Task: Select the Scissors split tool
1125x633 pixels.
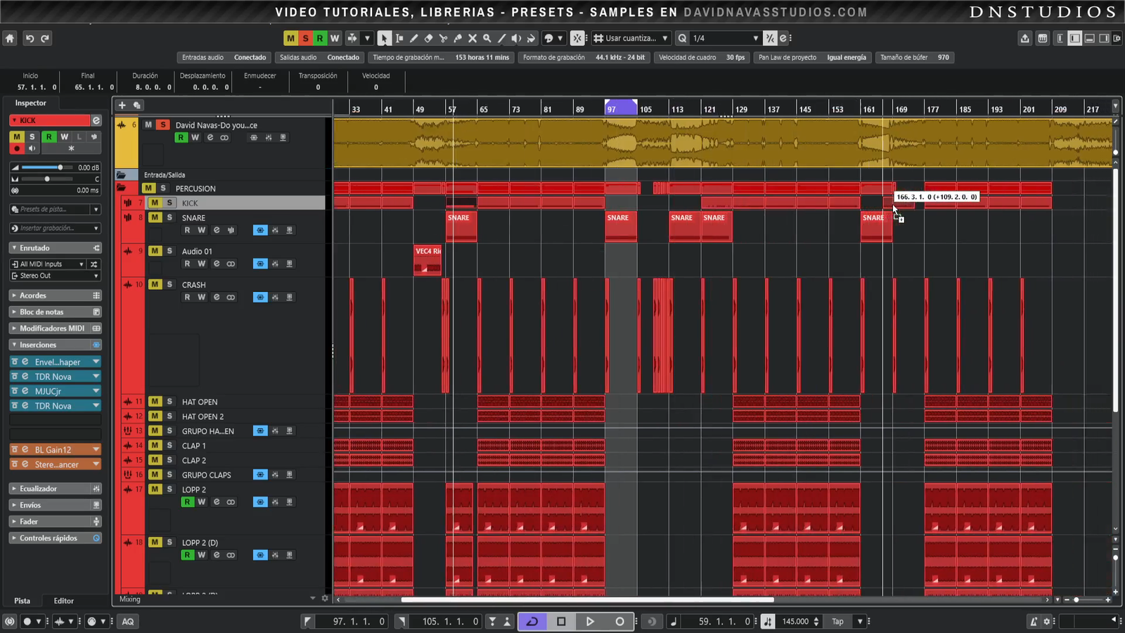Action: click(443, 39)
